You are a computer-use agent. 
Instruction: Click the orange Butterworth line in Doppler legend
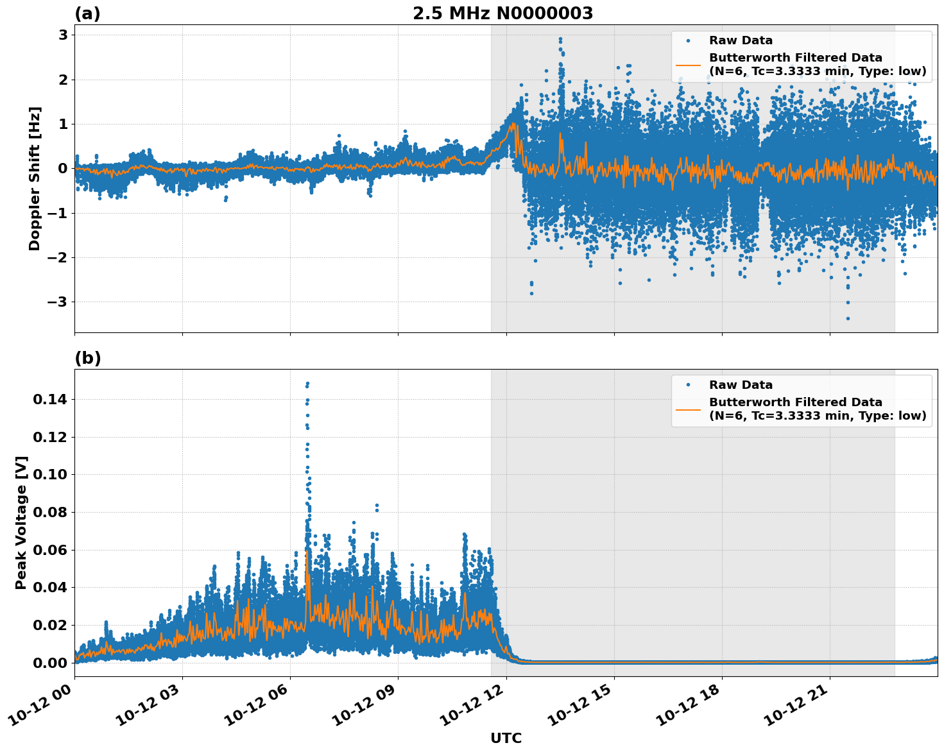[688, 65]
